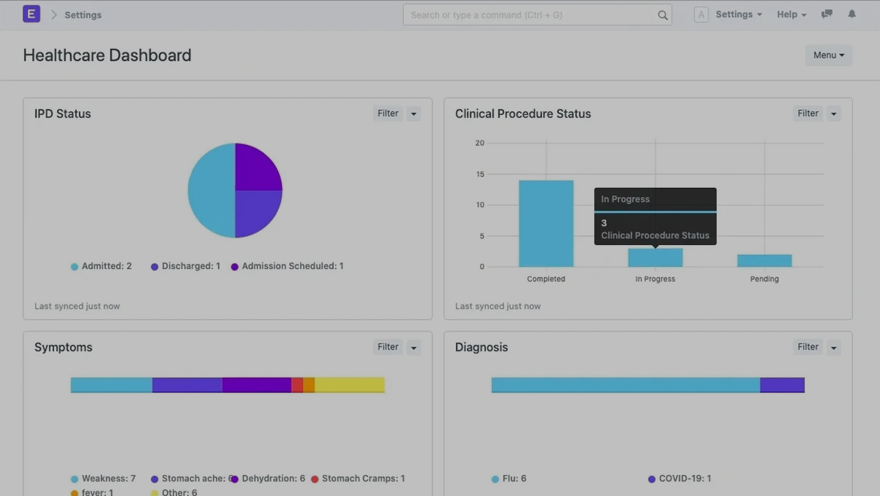The image size is (880, 496).
Task: Click the search magnifier icon
Action: coord(662,15)
